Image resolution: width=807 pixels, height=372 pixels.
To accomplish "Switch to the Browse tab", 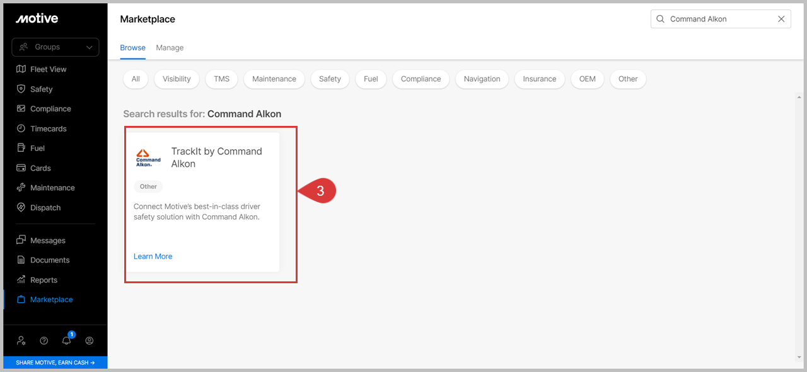I will tap(133, 48).
